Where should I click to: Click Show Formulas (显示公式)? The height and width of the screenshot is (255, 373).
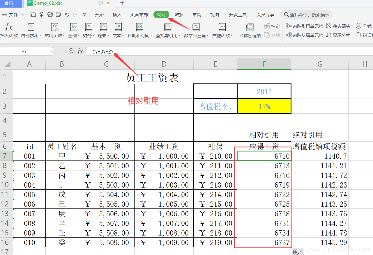[338, 35]
